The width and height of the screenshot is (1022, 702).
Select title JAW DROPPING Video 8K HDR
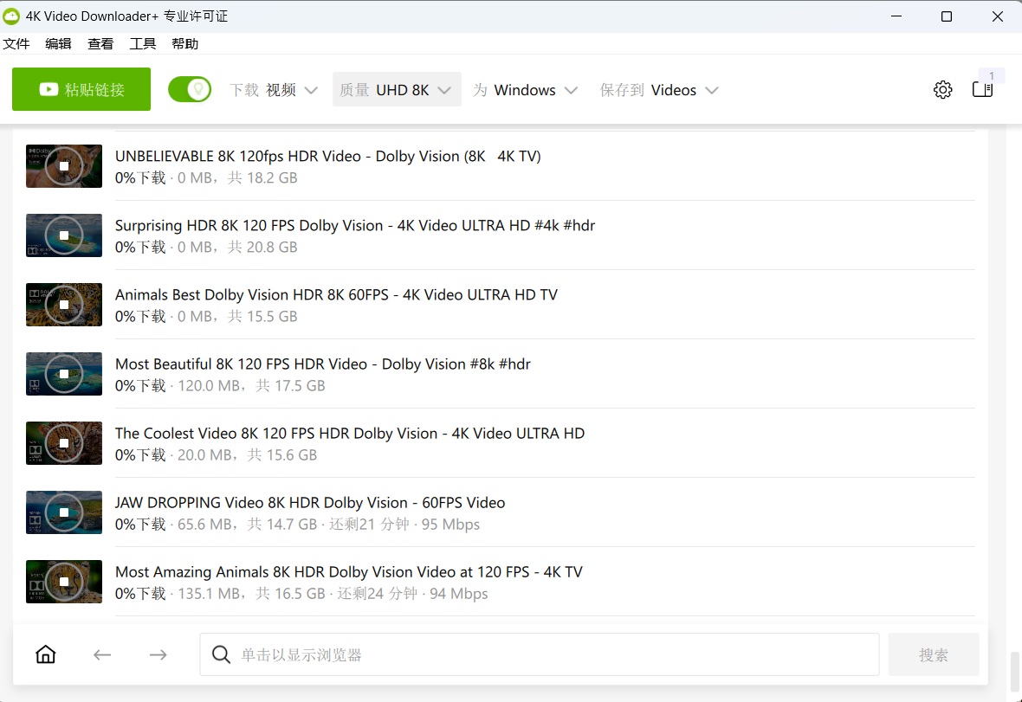pyautogui.click(x=310, y=503)
